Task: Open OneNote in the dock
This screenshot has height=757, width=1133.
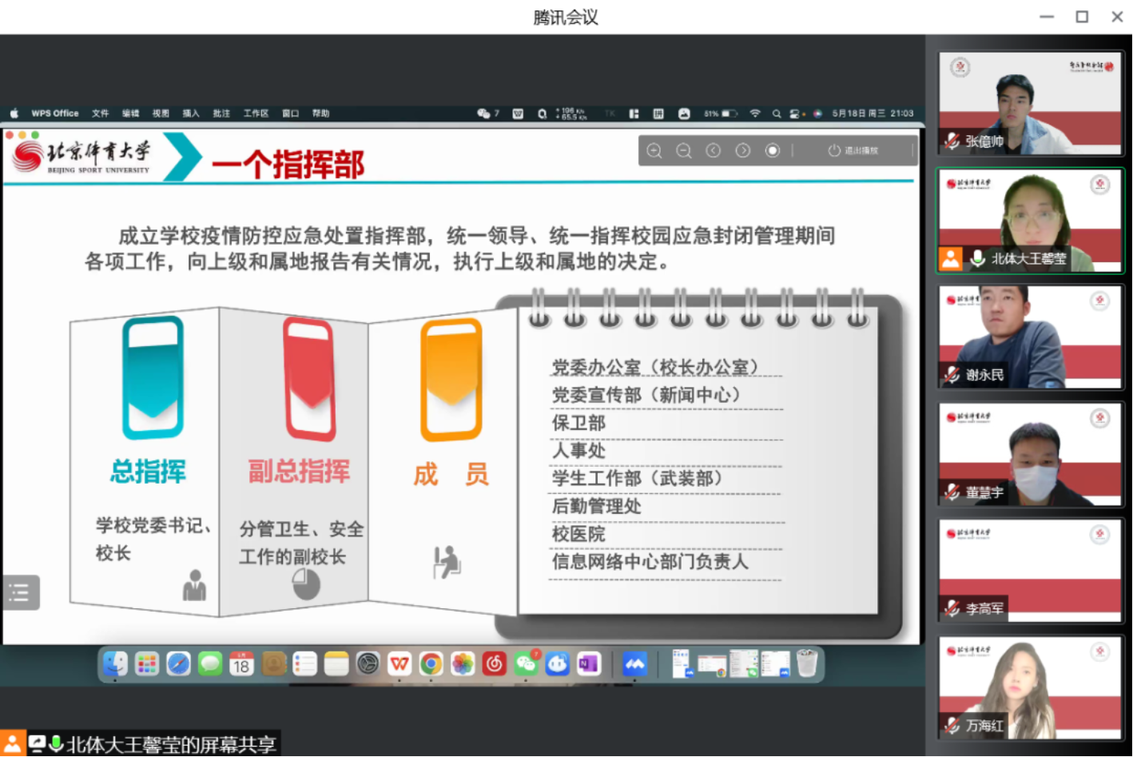Action: click(589, 663)
